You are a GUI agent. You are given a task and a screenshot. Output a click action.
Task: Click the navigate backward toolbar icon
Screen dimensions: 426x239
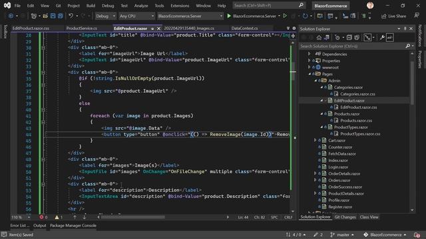point(11,16)
